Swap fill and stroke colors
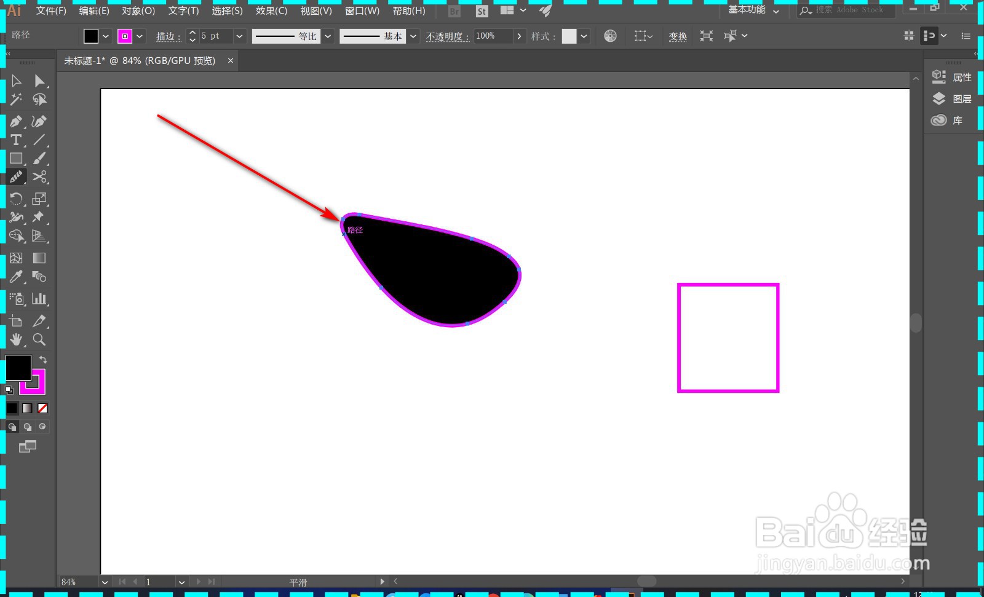This screenshot has height=597, width=984. click(43, 359)
